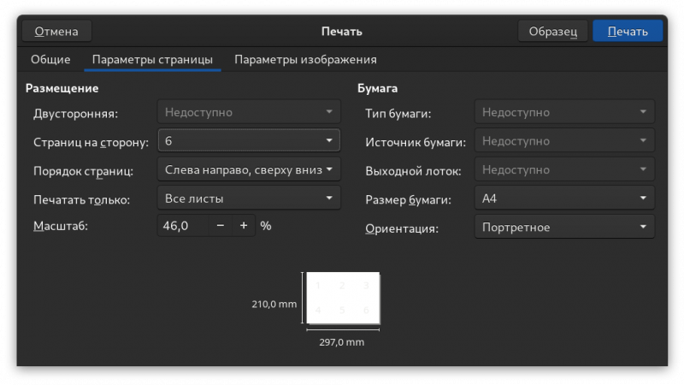Decrease Масштаб with the minus button

point(221,226)
